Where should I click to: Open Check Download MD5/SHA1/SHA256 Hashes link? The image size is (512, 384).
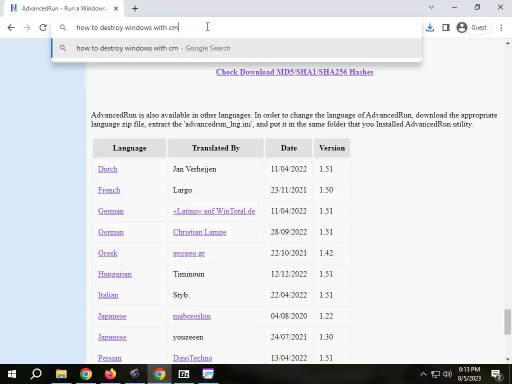(x=294, y=72)
